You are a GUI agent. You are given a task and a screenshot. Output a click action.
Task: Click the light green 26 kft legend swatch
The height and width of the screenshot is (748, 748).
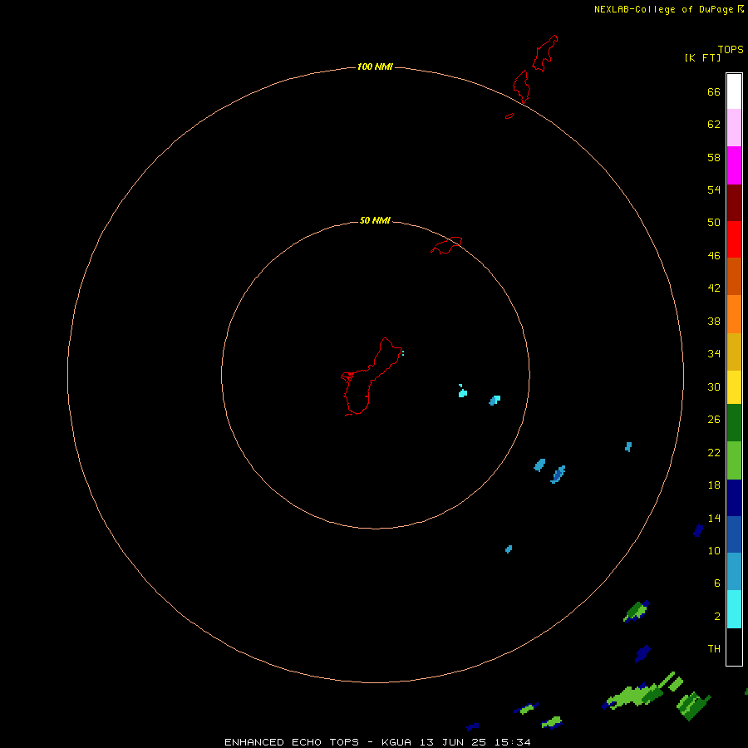(734, 460)
